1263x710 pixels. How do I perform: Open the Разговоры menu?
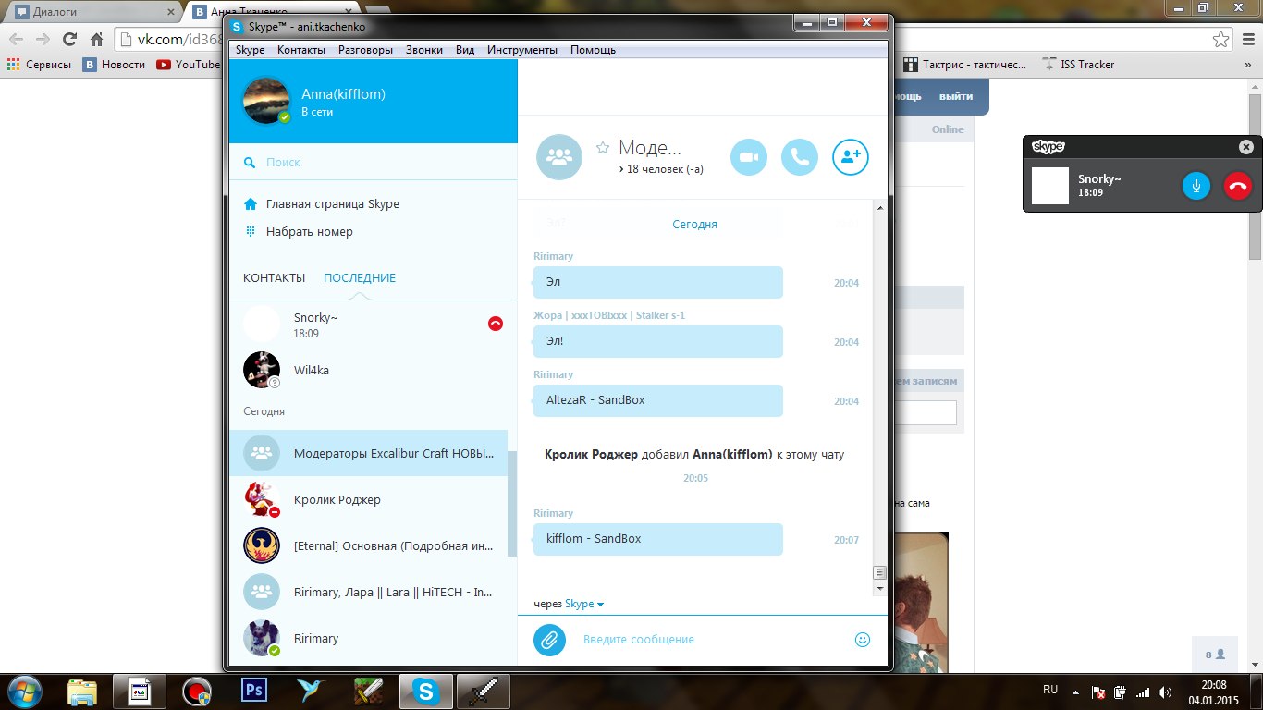pyautogui.click(x=365, y=50)
